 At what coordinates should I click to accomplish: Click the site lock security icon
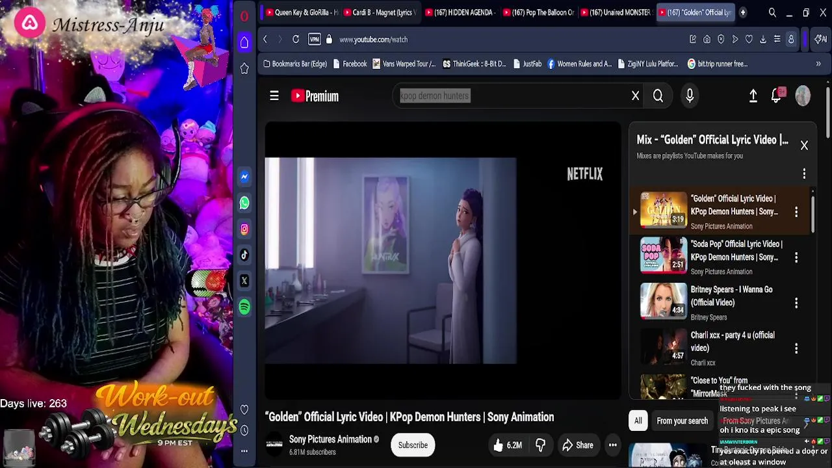coord(329,40)
